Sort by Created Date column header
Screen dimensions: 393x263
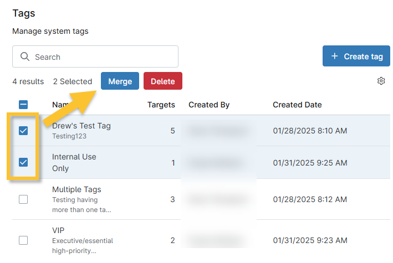coord(297,105)
